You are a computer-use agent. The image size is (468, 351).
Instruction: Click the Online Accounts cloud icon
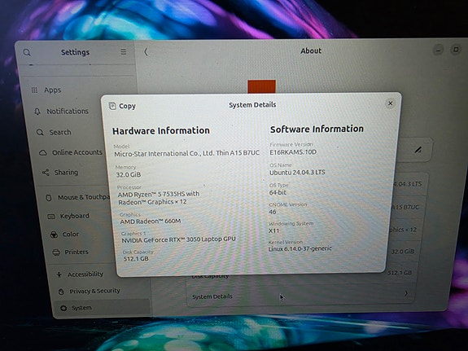(x=43, y=152)
